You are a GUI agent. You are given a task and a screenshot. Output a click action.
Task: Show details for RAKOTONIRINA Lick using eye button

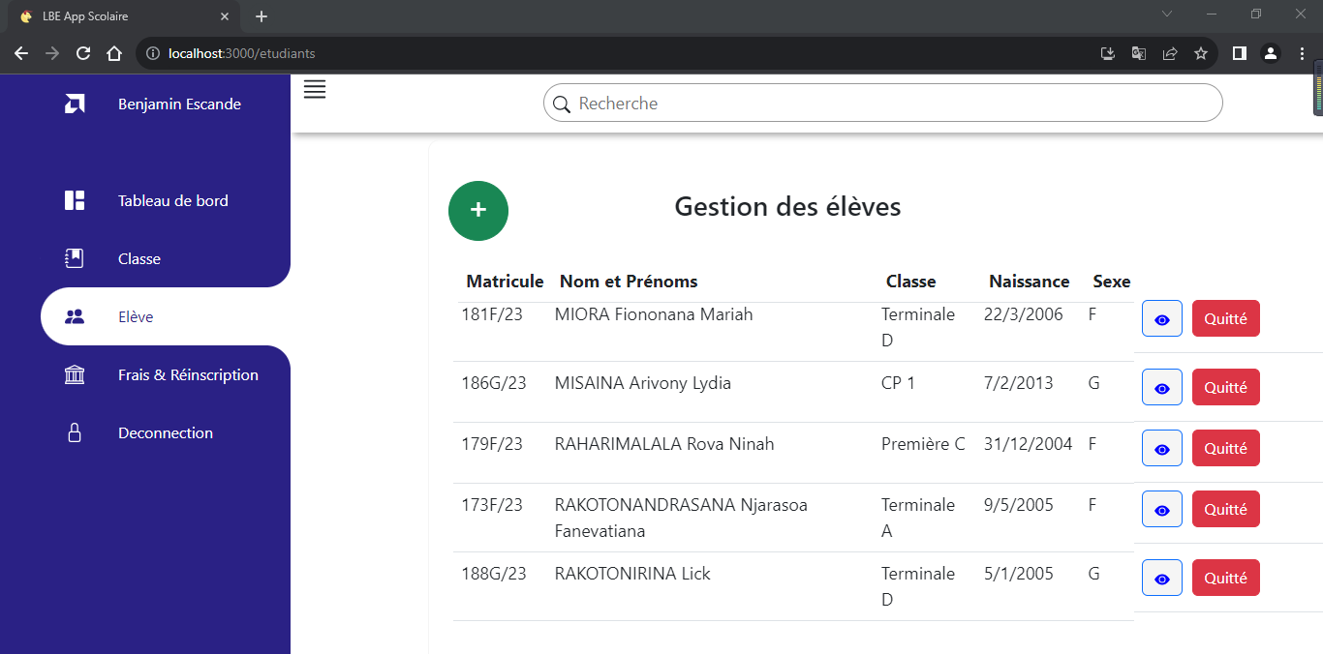pos(1161,578)
